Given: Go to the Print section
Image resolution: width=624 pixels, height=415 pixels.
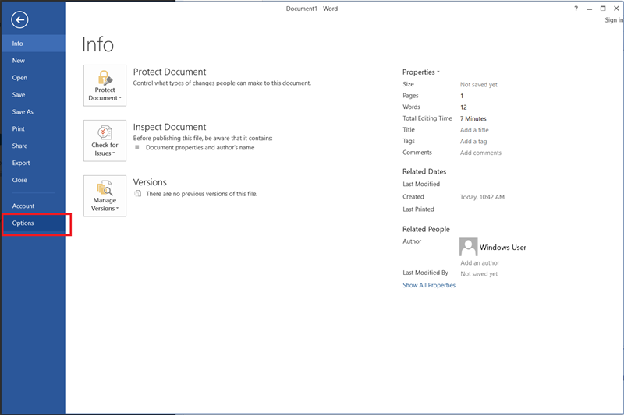Looking at the screenshot, I should (x=19, y=129).
